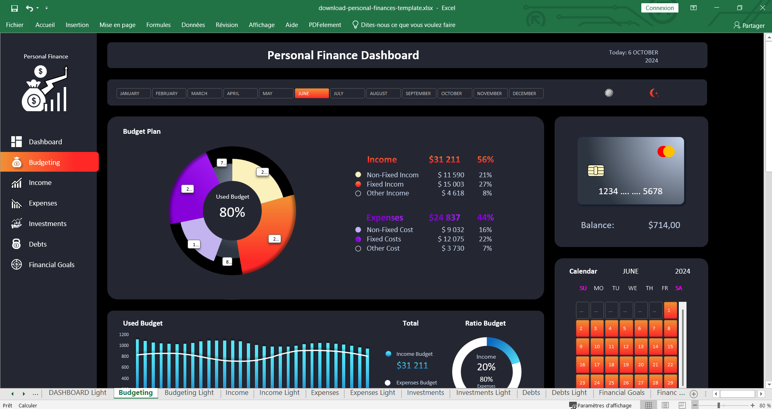Select the DECEMBER month button
Viewport: 772px width, 409px height.
click(526, 93)
